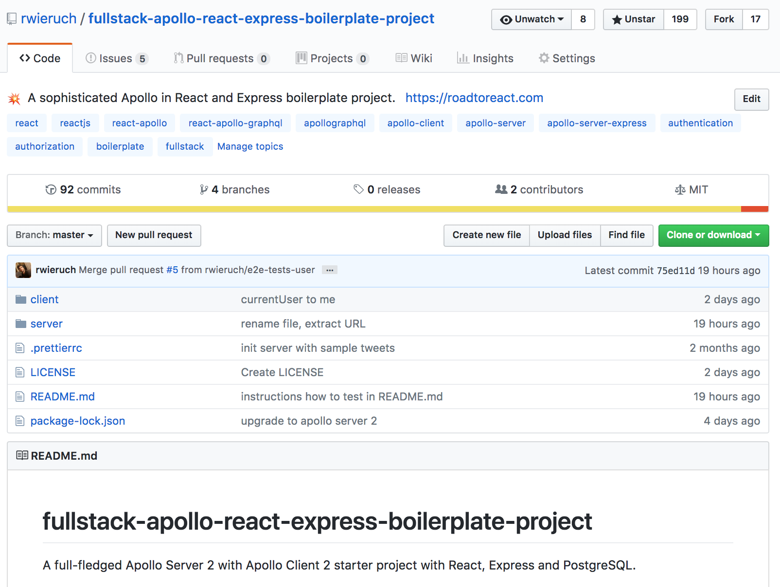Image resolution: width=780 pixels, height=587 pixels.
Task: Click the client folder icon
Action: click(x=21, y=299)
